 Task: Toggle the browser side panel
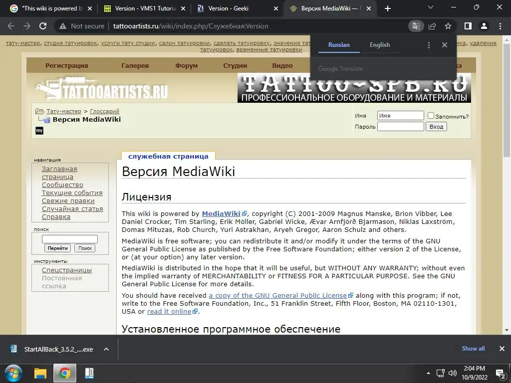coord(468,26)
